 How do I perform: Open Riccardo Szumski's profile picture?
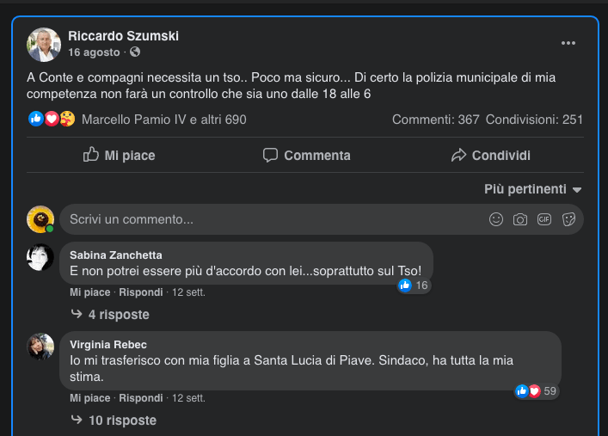pos(44,45)
